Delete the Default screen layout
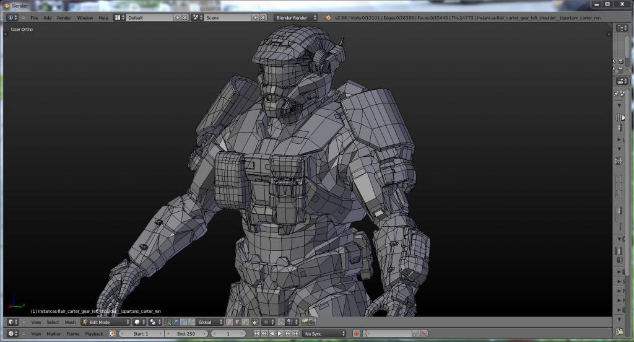Screen dimensions: 634x342 click(x=185, y=17)
